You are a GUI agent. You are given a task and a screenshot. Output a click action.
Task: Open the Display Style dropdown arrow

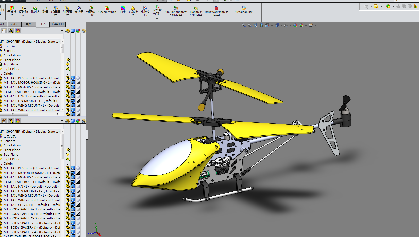pos(281,26)
